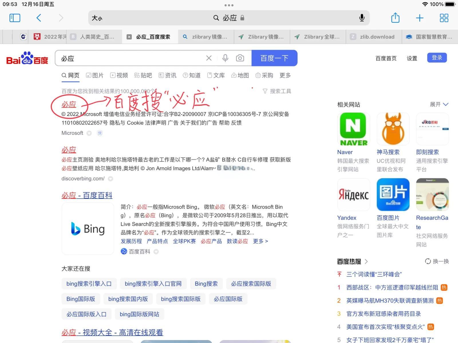Open hot search 官方发布新冠感染者用药目录

tap(384, 314)
